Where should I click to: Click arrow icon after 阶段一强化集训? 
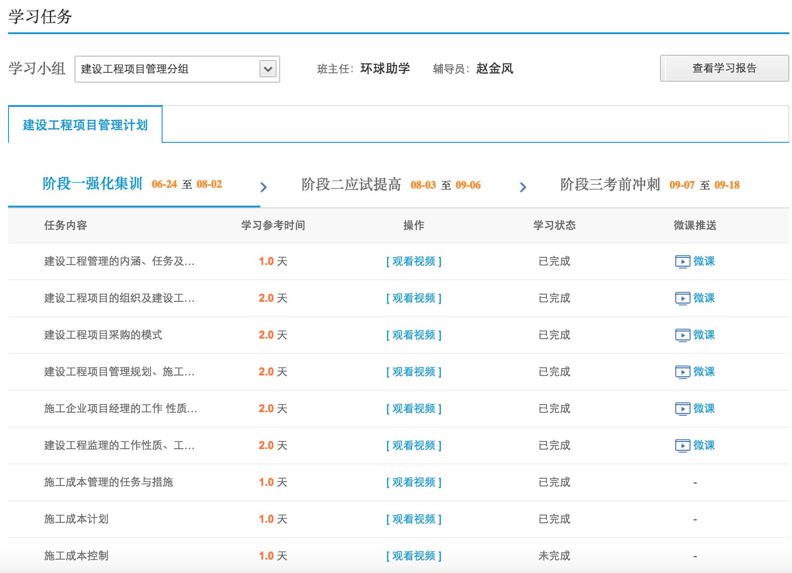pos(264,187)
